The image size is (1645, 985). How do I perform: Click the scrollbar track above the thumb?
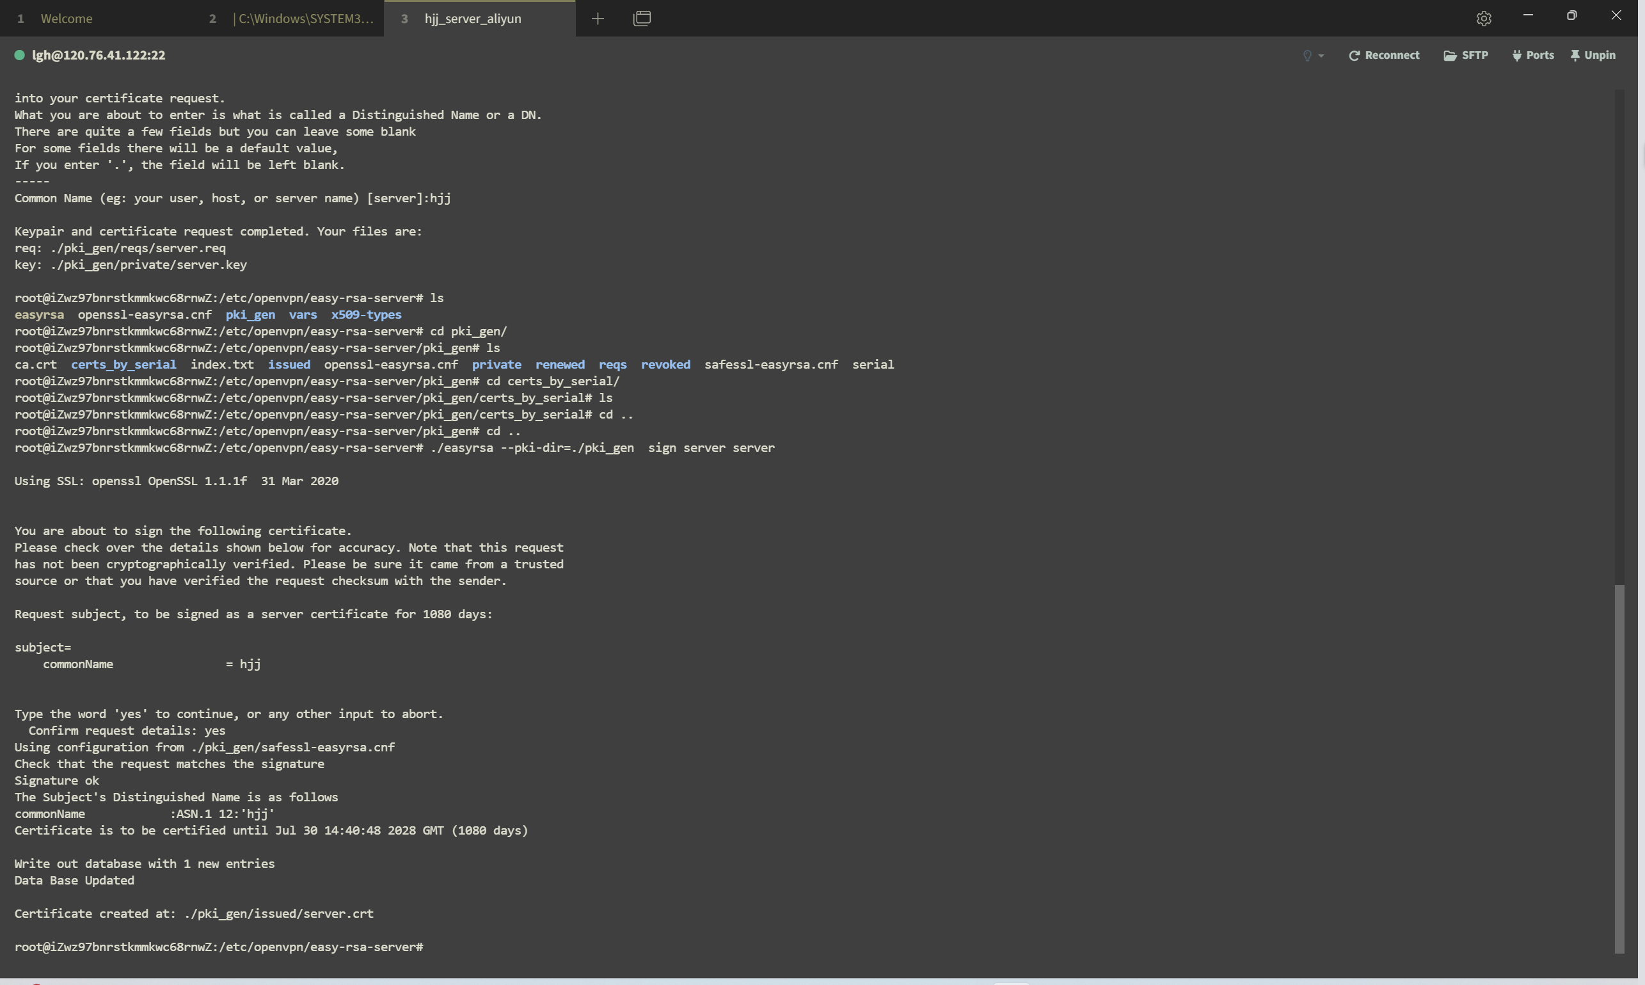[1619, 337]
